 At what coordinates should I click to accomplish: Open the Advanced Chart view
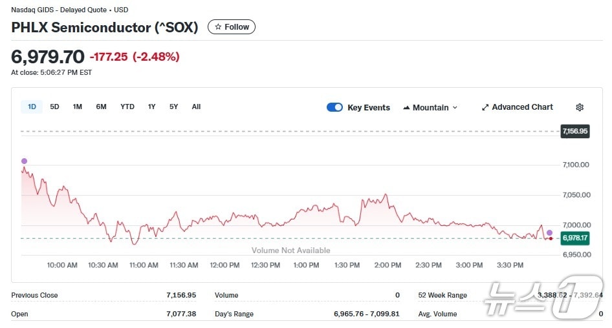[517, 107]
